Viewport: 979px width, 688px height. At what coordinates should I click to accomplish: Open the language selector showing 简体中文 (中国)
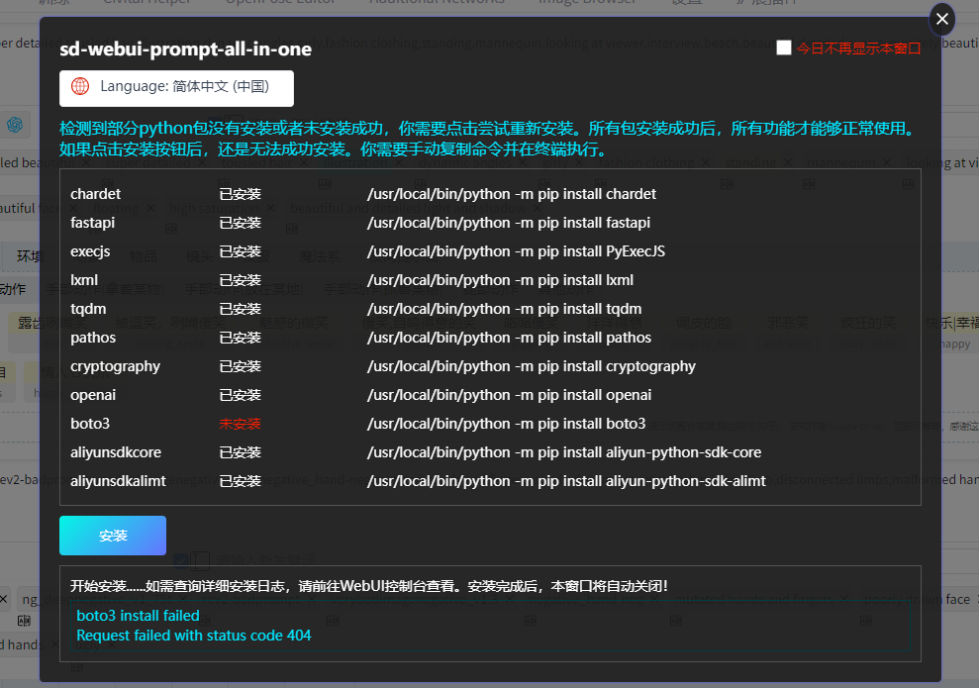tap(174, 88)
